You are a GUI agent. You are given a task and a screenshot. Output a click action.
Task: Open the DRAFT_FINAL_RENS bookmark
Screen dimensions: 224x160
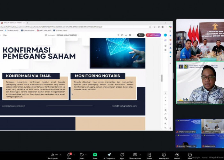(44, 30)
